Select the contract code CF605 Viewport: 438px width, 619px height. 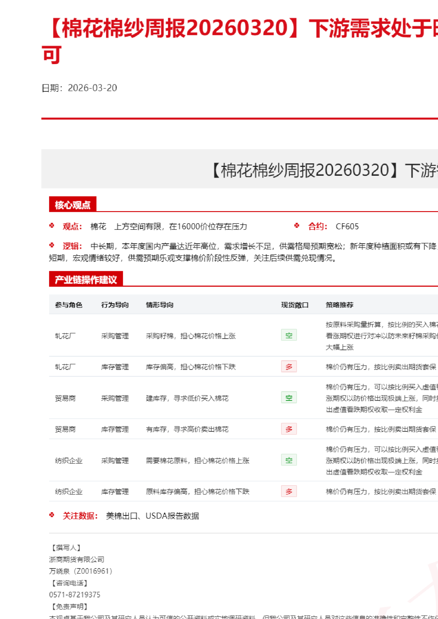(x=347, y=227)
